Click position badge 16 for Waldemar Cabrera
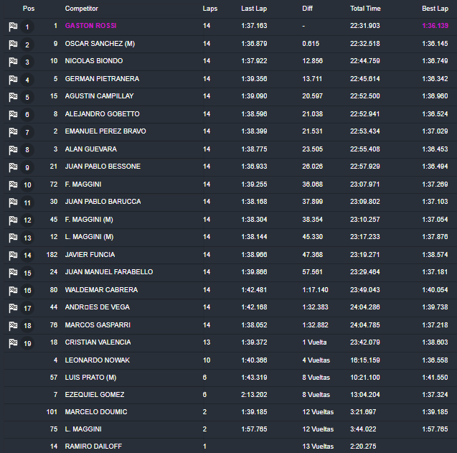Screen dimensions: 457x453 [x=27, y=291]
